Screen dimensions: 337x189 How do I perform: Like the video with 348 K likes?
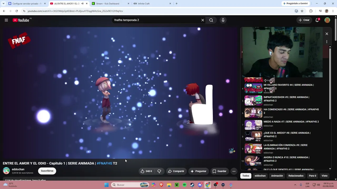[x=146, y=171]
